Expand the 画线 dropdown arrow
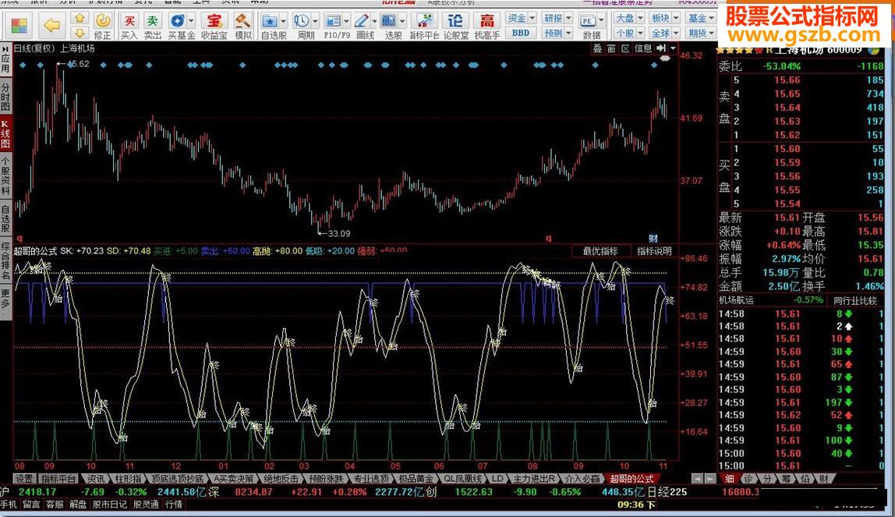The image size is (895, 517). click(x=374, y=21)
